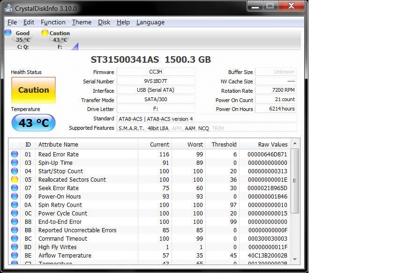Click the yellow Caution health status button
The width and height of the screenshot is (405, 273).
click(x=33, y=90)
